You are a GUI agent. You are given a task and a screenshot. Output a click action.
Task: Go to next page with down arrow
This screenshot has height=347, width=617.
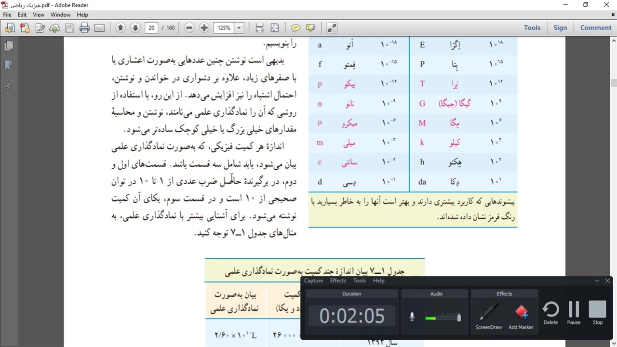point(135,28)
